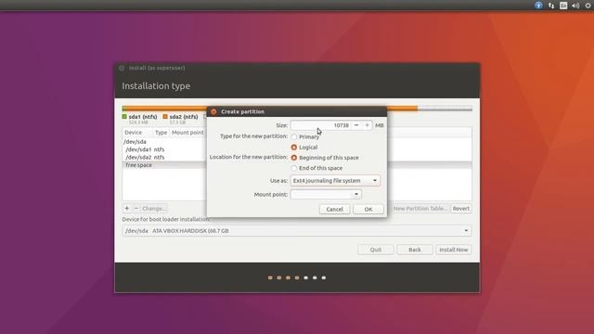Viewport: 594px width, 334px height.
Task: Open boot loader device dropdown
Action: point(297,231)
